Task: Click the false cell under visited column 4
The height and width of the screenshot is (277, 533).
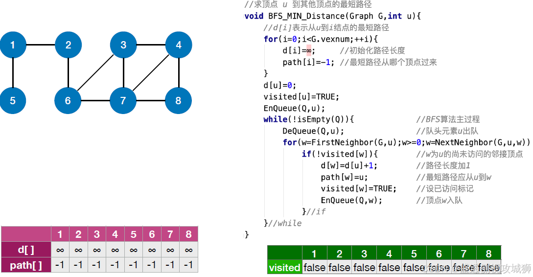Action: click(x=389, y=268)
